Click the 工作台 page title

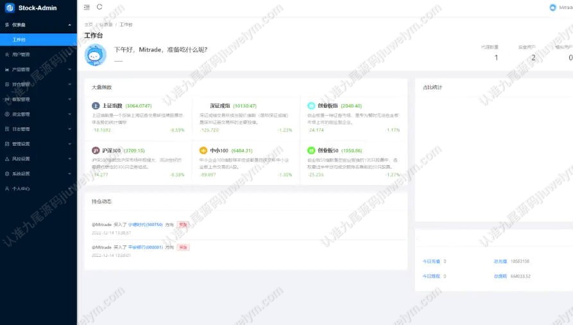tap(94, 35)
